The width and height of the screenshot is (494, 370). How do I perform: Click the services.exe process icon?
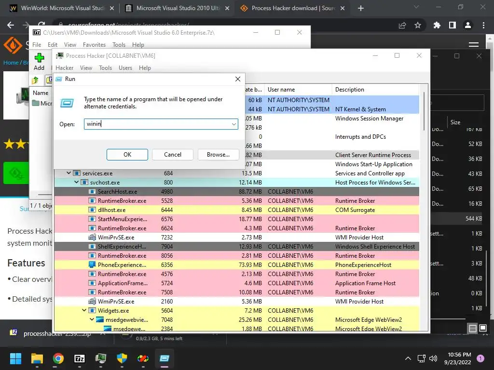[x=77, y=173]
